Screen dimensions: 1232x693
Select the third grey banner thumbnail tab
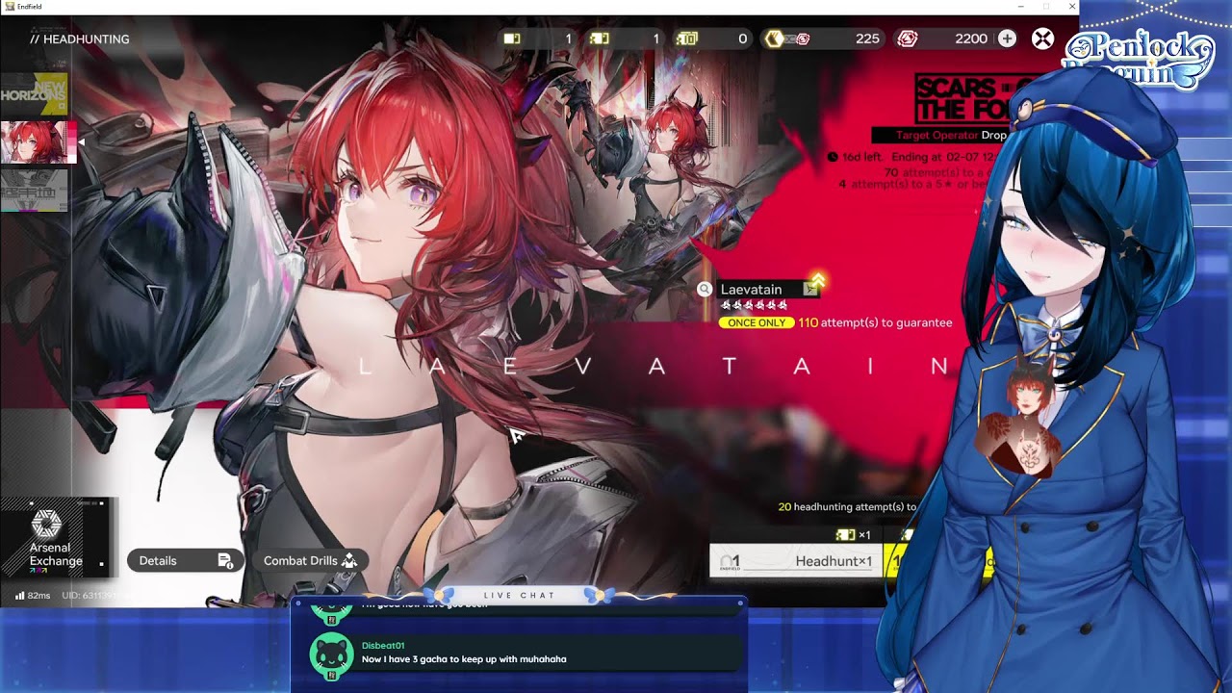point(34,191)
